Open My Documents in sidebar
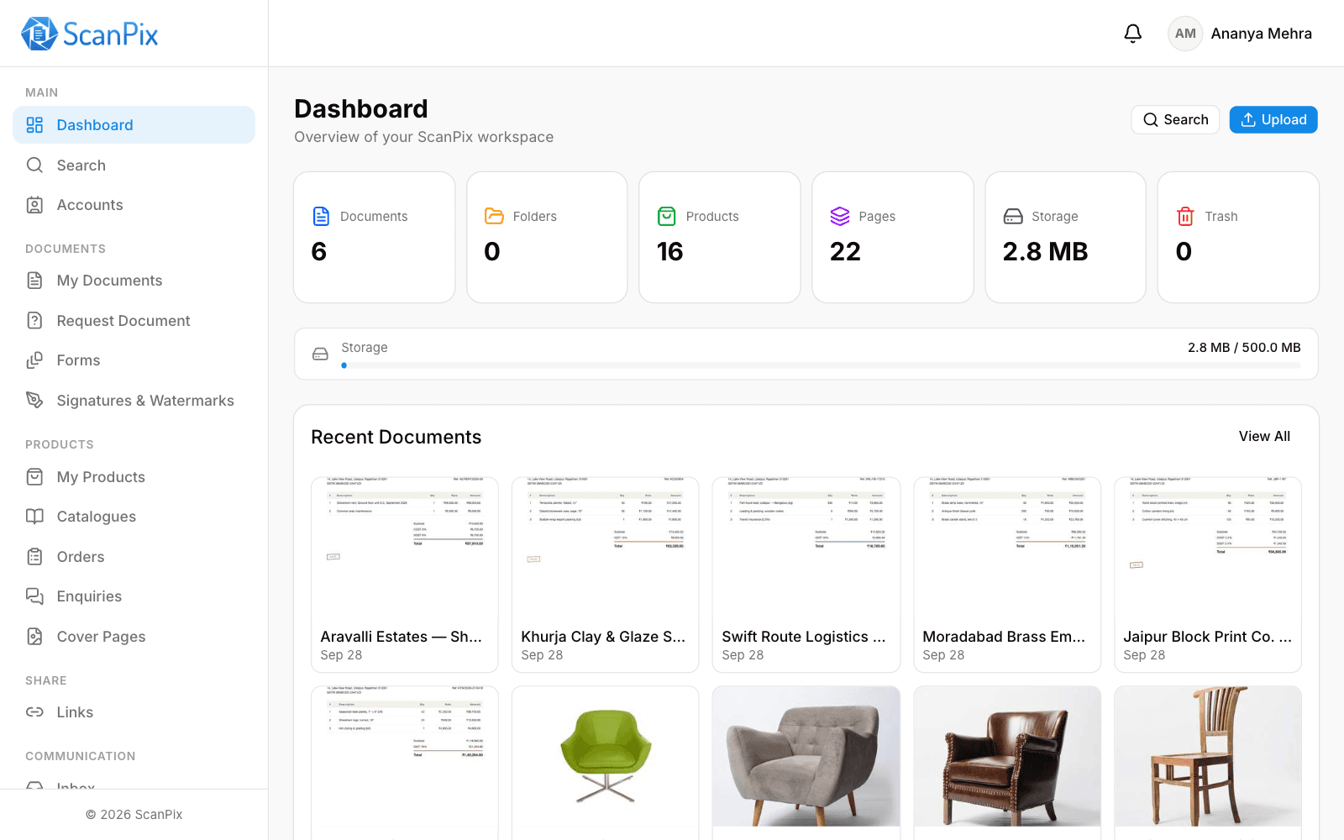 coord(134,280)
